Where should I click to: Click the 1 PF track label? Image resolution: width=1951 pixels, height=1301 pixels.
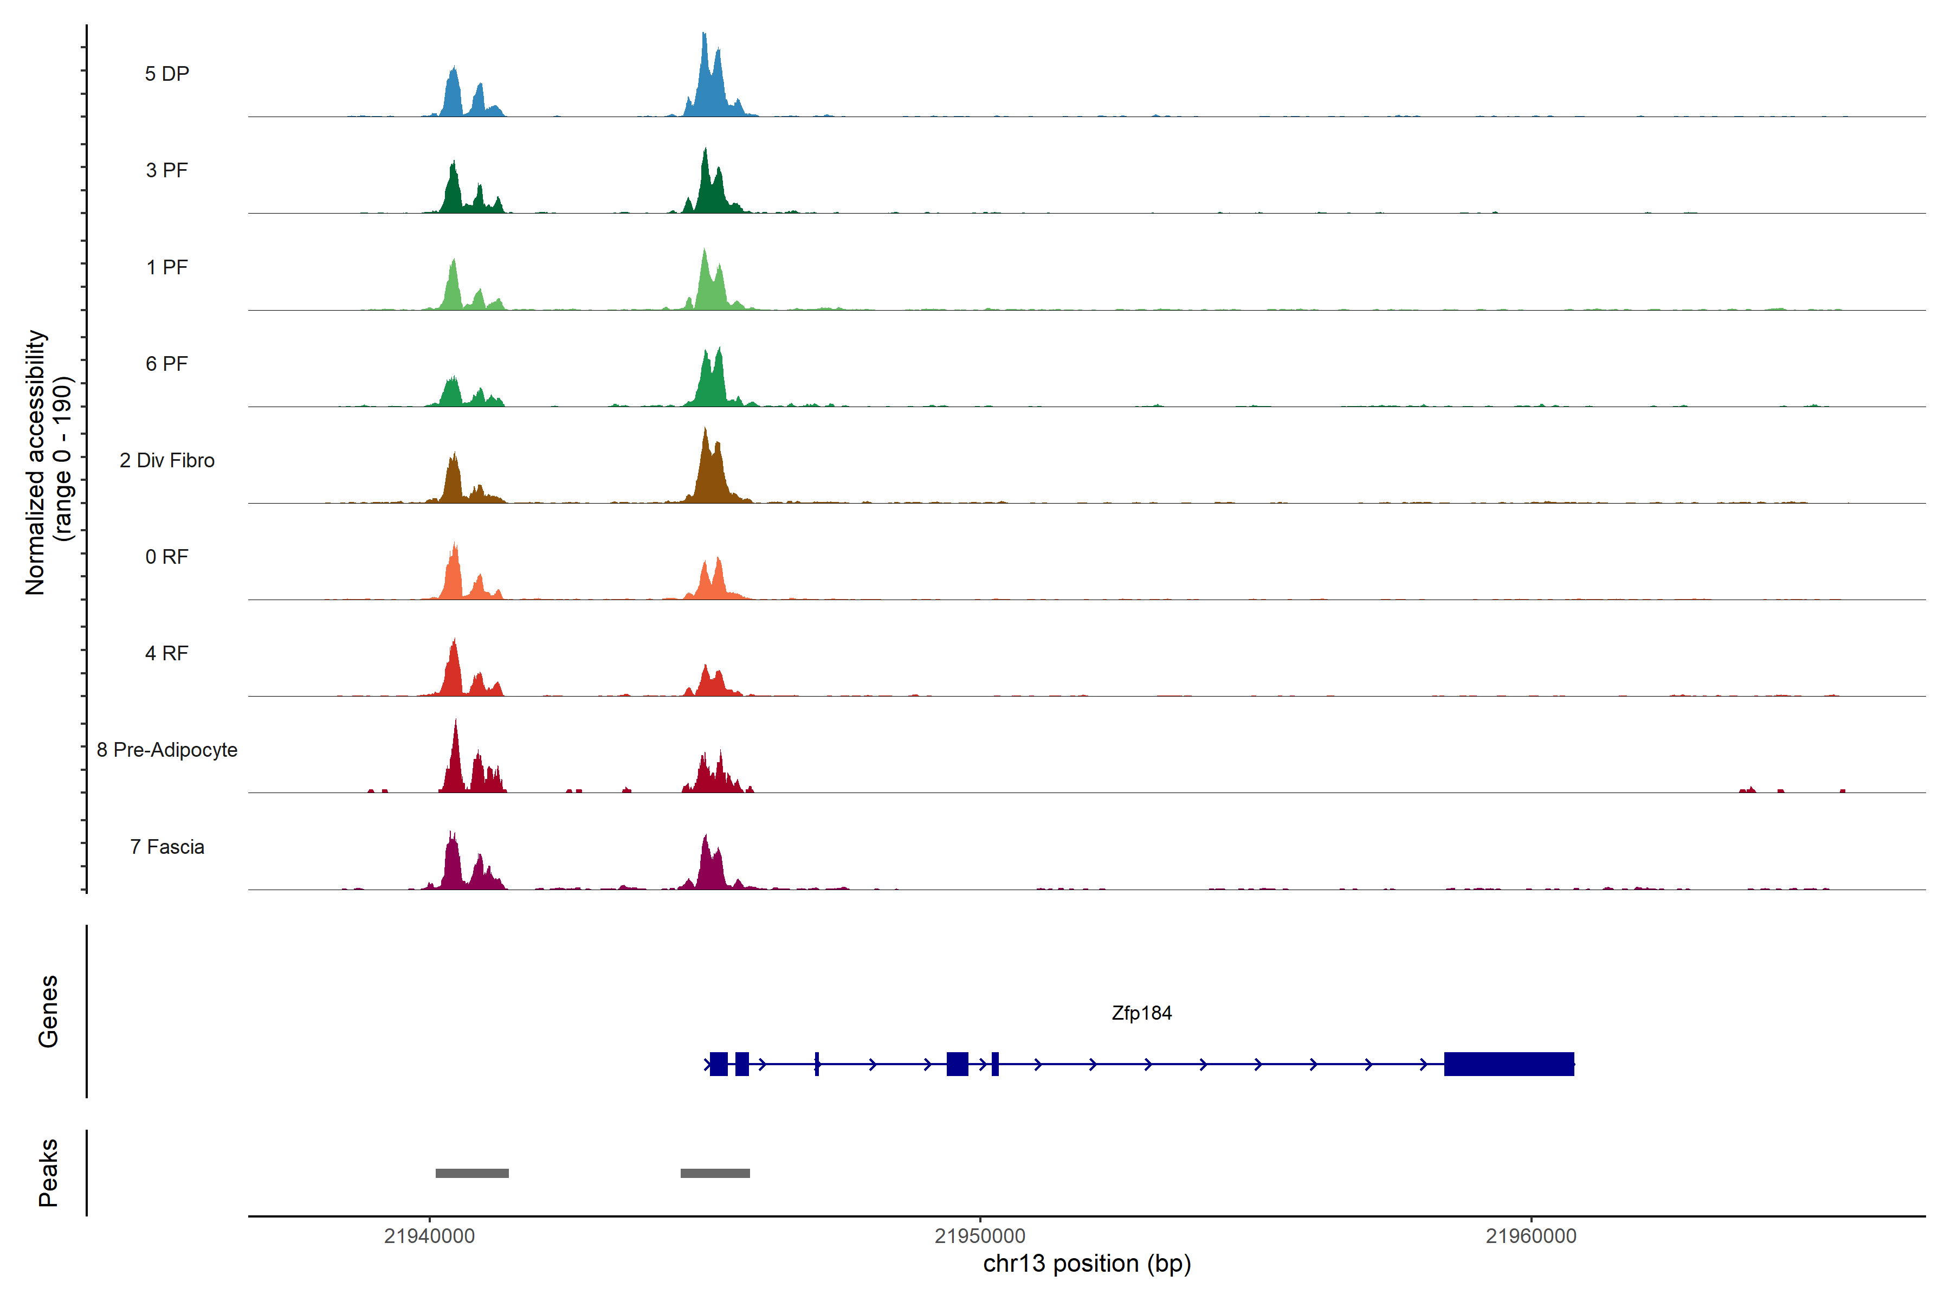(x=167, y=267)
